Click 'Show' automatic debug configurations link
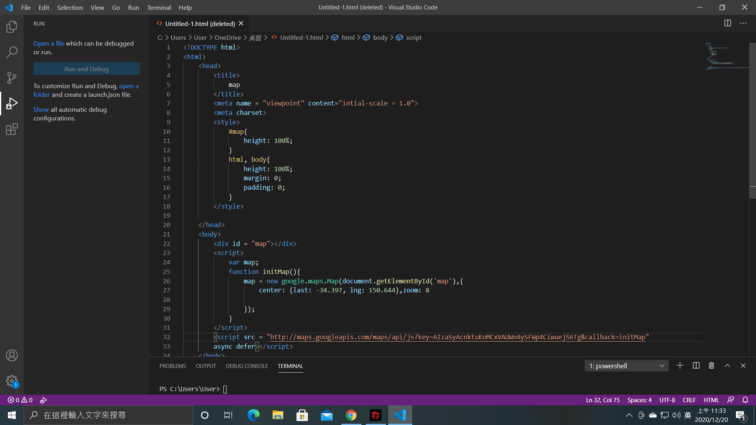Viewport: 756px width, 425px height. tap(41, 109)
